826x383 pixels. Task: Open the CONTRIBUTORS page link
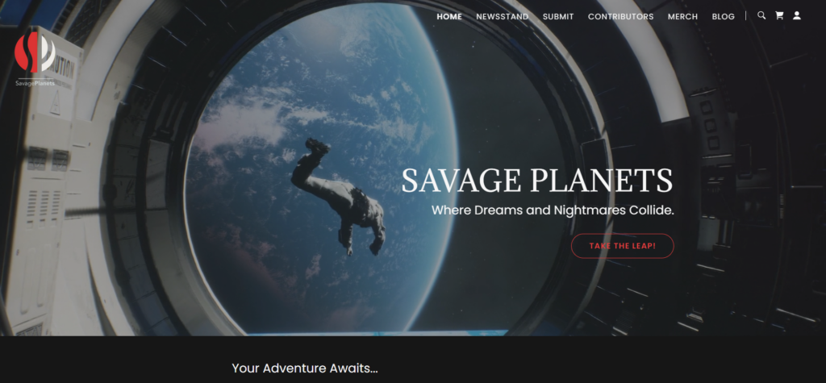tap(620, 16)
